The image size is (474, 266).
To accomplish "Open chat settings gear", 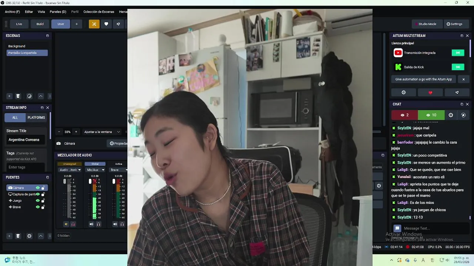I will click(451, 115).
